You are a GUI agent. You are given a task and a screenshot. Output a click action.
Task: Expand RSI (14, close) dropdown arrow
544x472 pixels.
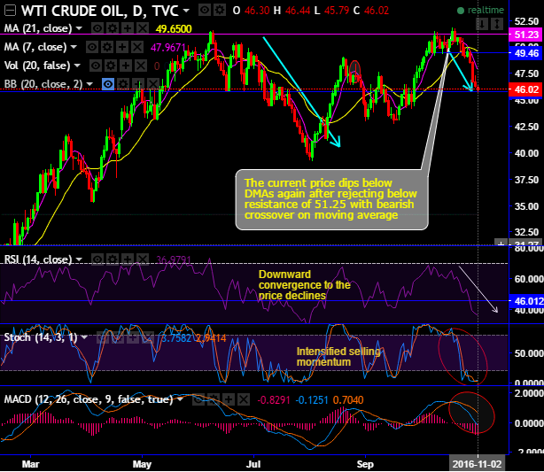(79, 259)
